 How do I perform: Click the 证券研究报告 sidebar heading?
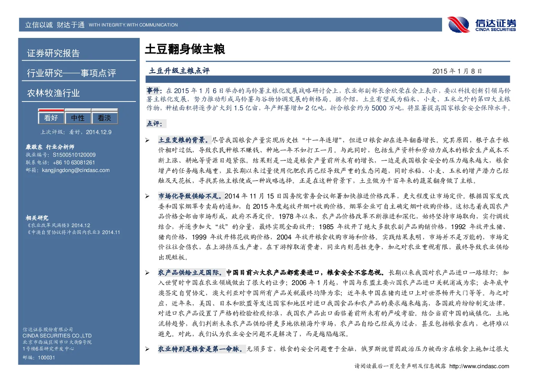pos(53,53)
